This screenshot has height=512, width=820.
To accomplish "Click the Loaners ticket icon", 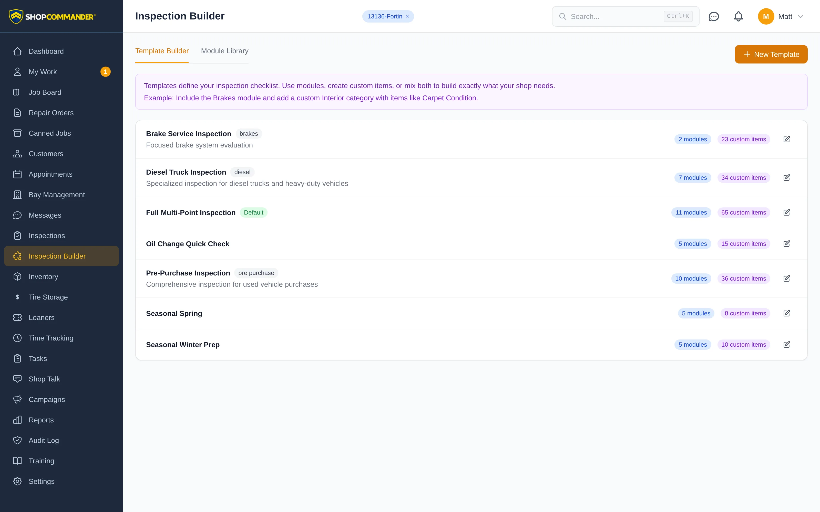I will (17, 318).
